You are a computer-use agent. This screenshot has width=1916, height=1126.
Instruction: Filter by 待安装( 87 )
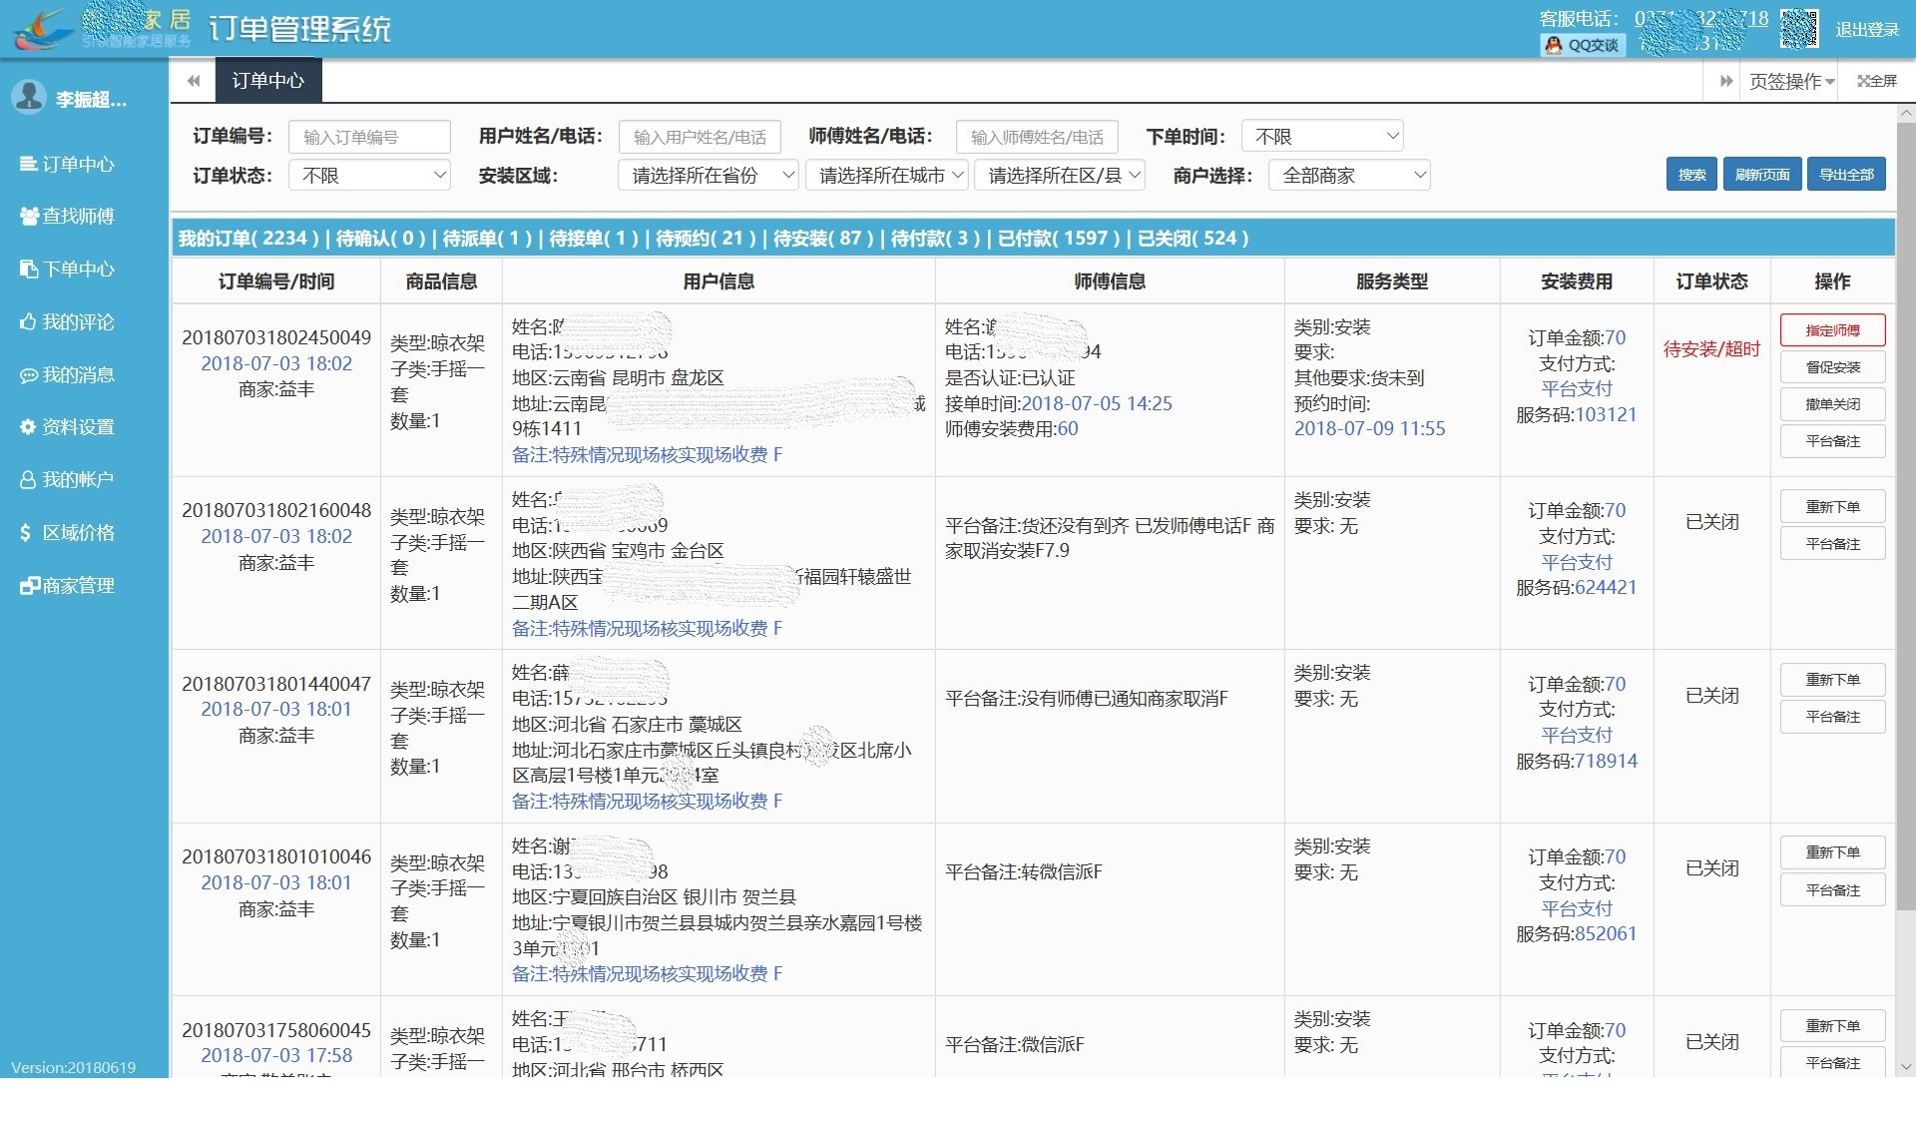pos(823,238)
